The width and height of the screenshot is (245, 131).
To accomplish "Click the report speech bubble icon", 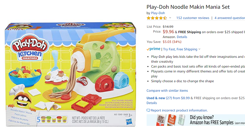I will coord(148,110).
